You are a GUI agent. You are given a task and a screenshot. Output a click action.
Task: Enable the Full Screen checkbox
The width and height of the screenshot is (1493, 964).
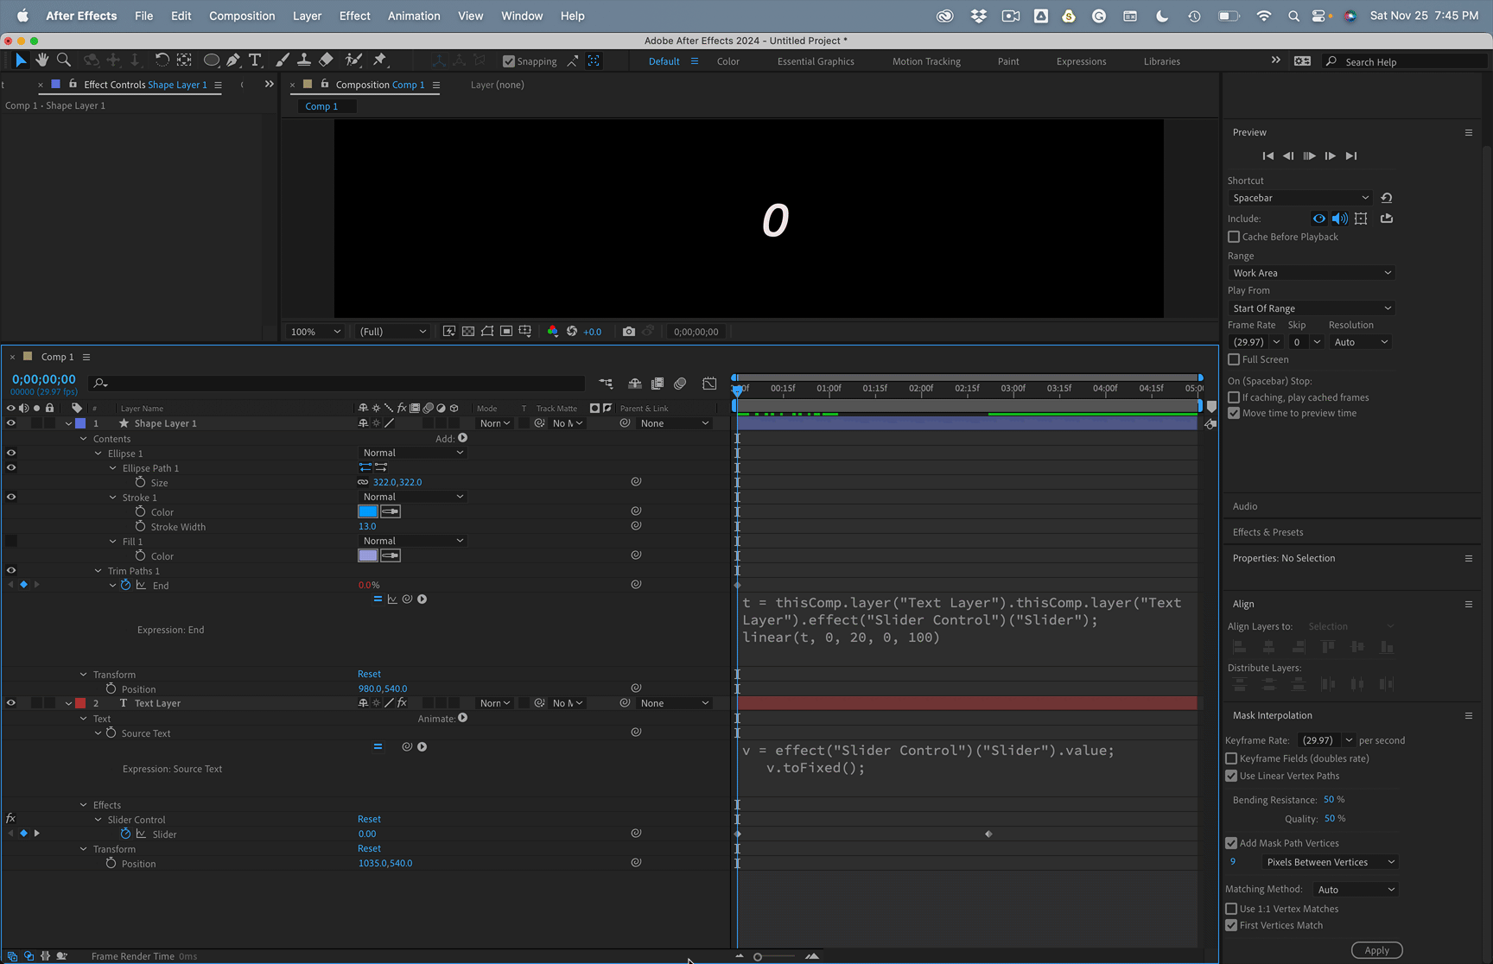1234,359
